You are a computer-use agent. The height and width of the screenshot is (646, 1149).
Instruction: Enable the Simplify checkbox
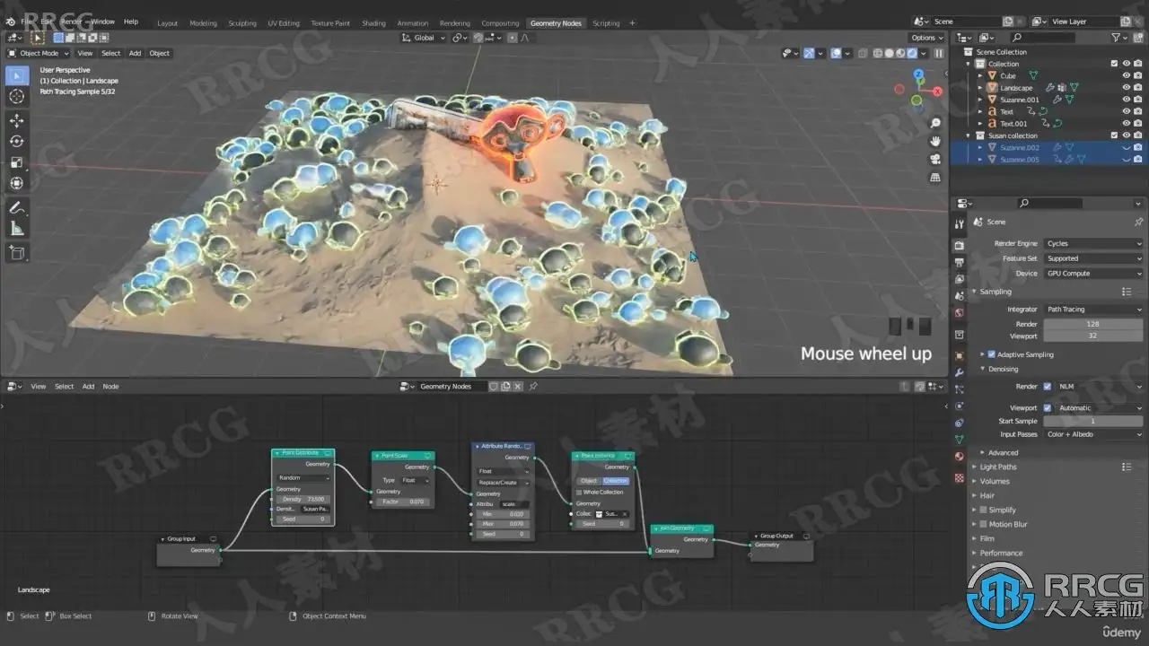tap(983, 510)
